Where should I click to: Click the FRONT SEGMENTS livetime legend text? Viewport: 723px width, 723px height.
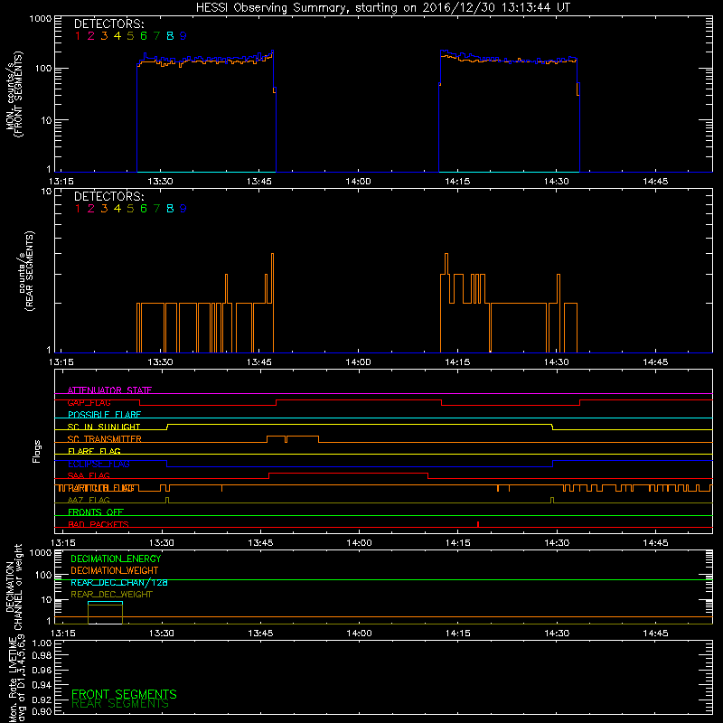point(124,694)
